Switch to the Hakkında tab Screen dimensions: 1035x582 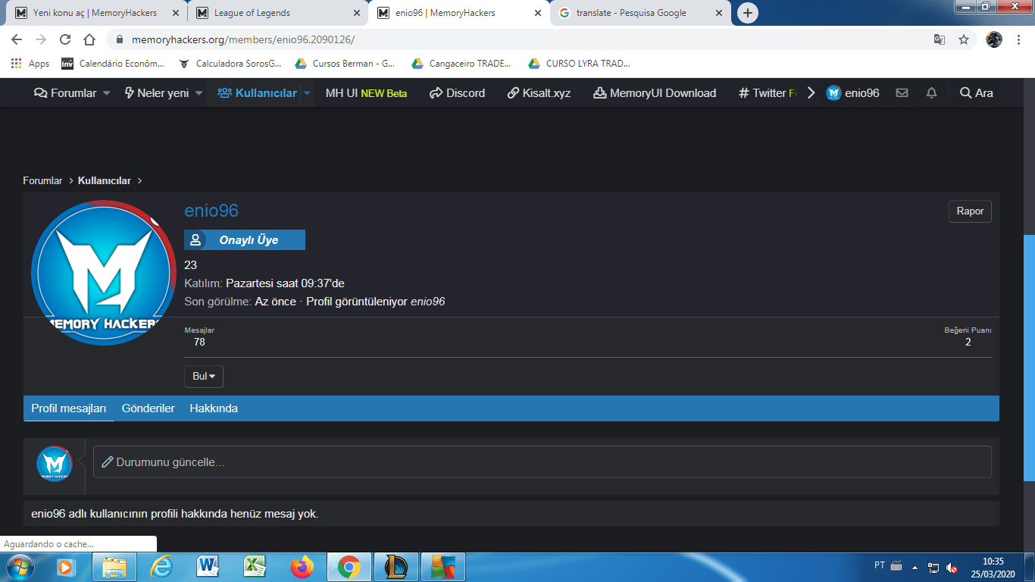(x=214, y=408)
